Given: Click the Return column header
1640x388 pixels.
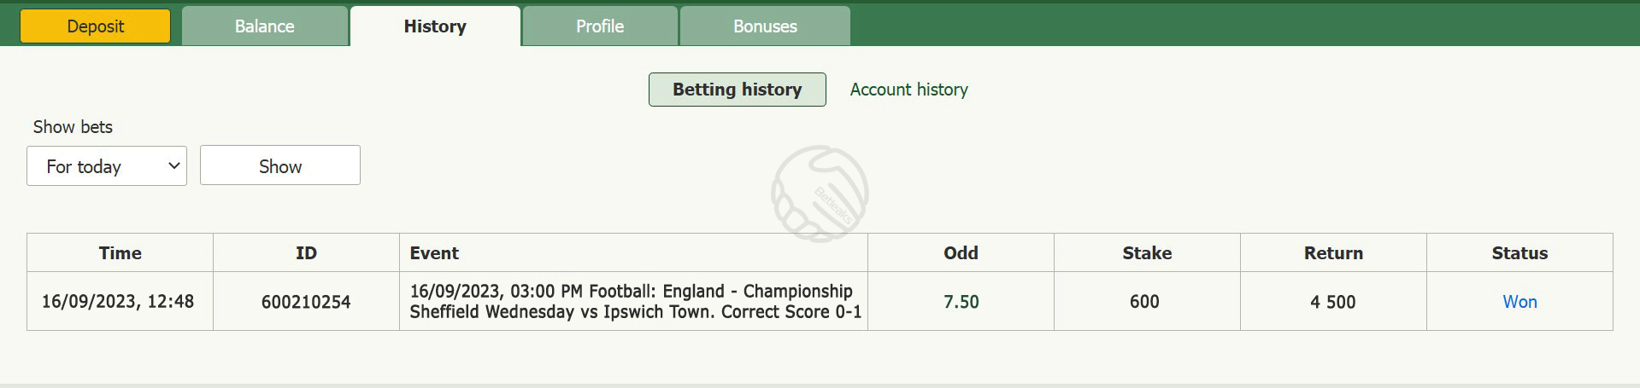Looking at the screenshot, I should (1333, 253).
